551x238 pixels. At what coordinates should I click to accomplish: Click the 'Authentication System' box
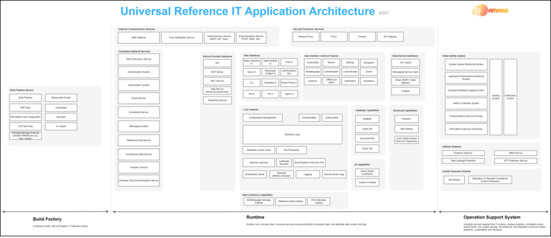pos(139,73)
